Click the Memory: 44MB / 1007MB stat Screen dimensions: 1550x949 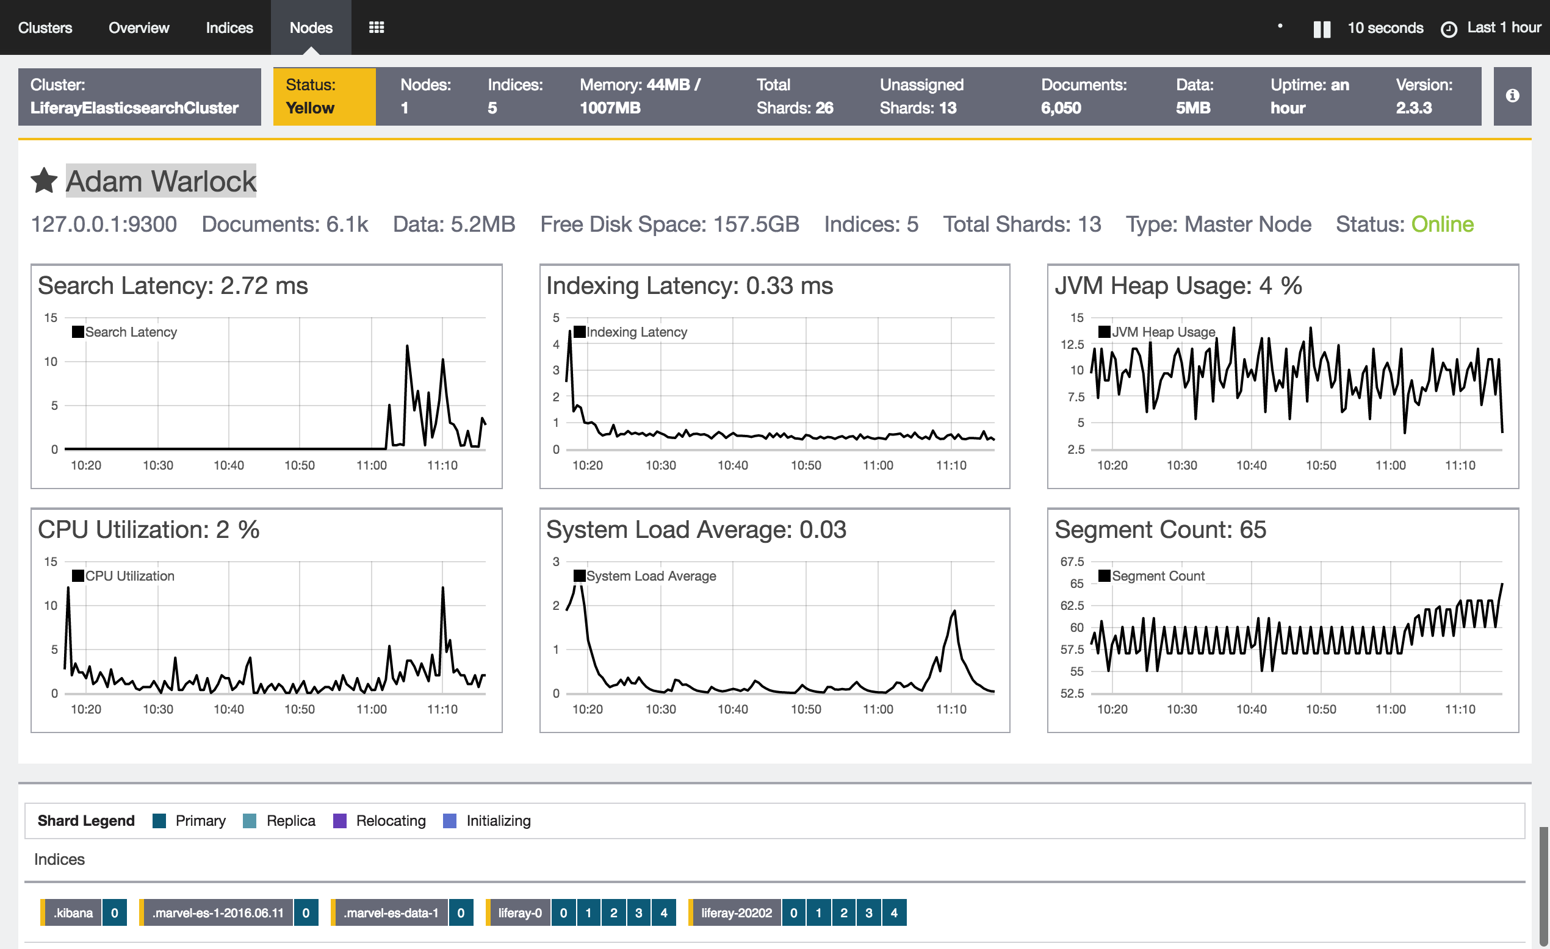pyautogui.click(x=640, y=96)
